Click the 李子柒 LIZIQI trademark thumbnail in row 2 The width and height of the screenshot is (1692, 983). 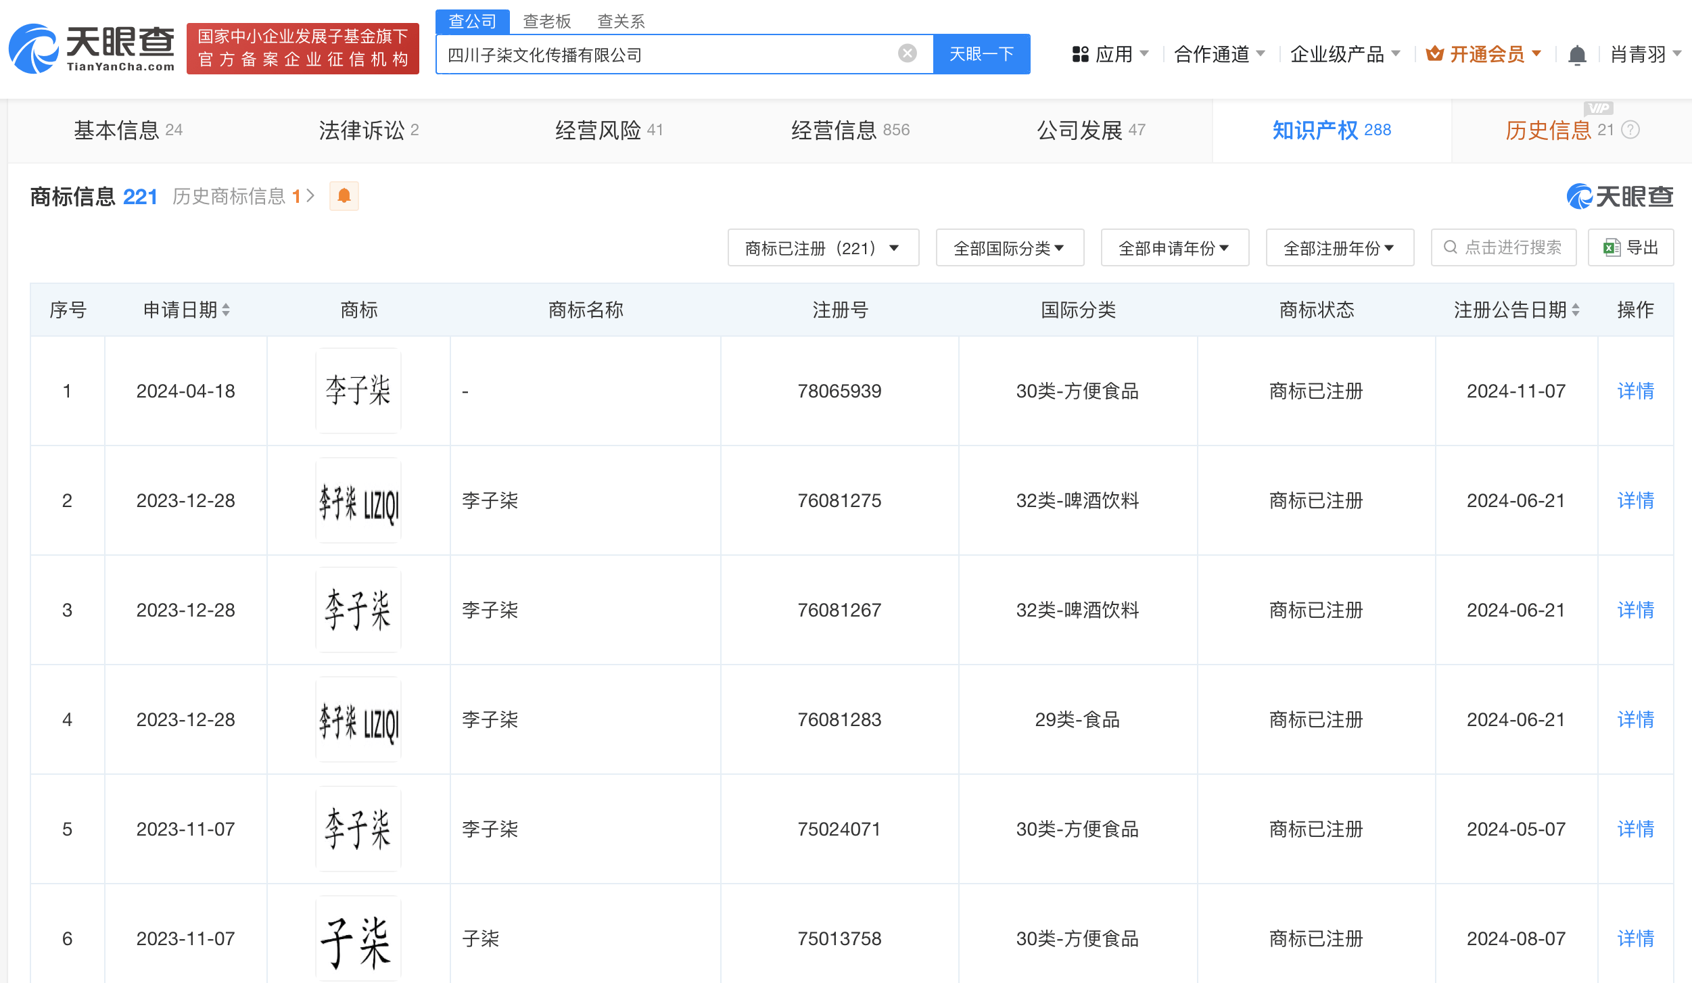click(358, 501)
